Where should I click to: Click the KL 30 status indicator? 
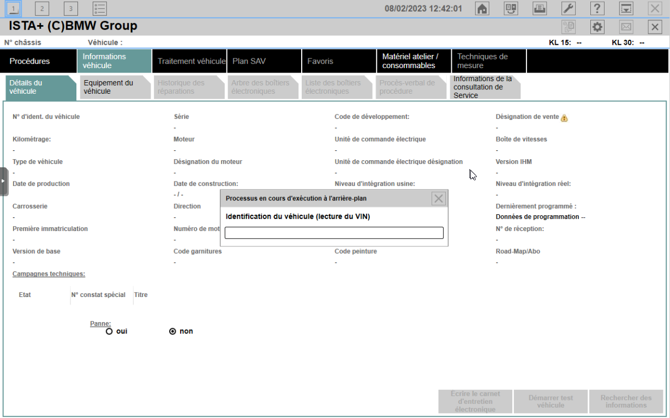click(628, 43)
